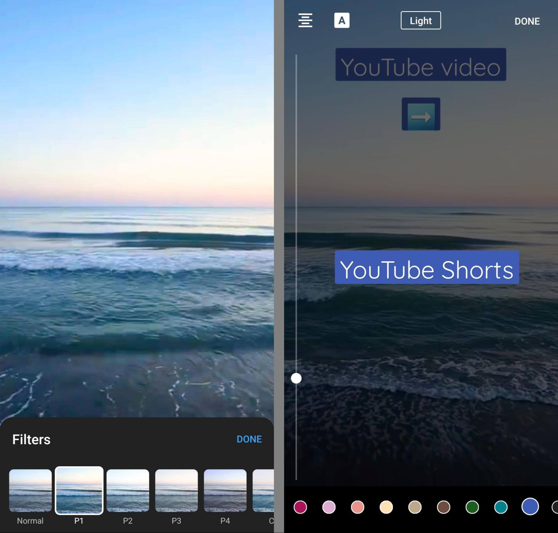Click DONE in the text editor

527,20
